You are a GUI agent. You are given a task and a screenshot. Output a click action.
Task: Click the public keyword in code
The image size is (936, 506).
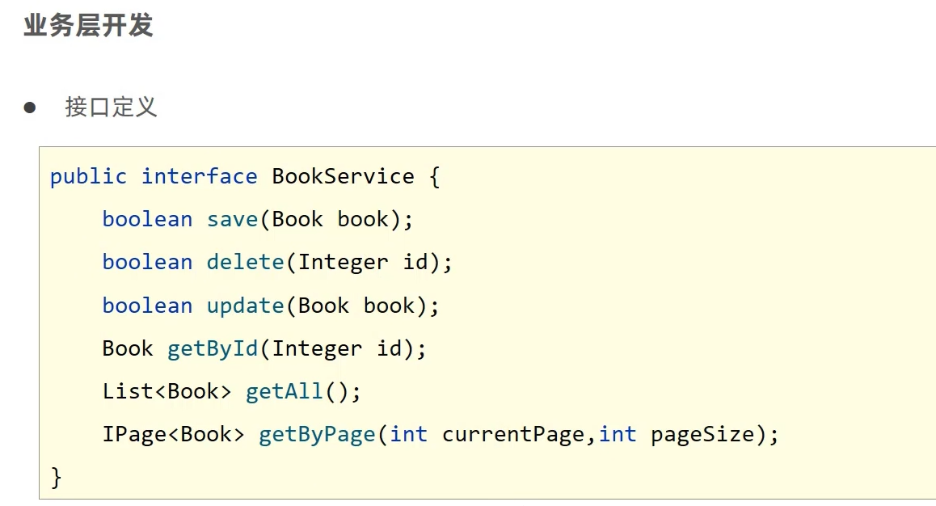tap(88, 176)
